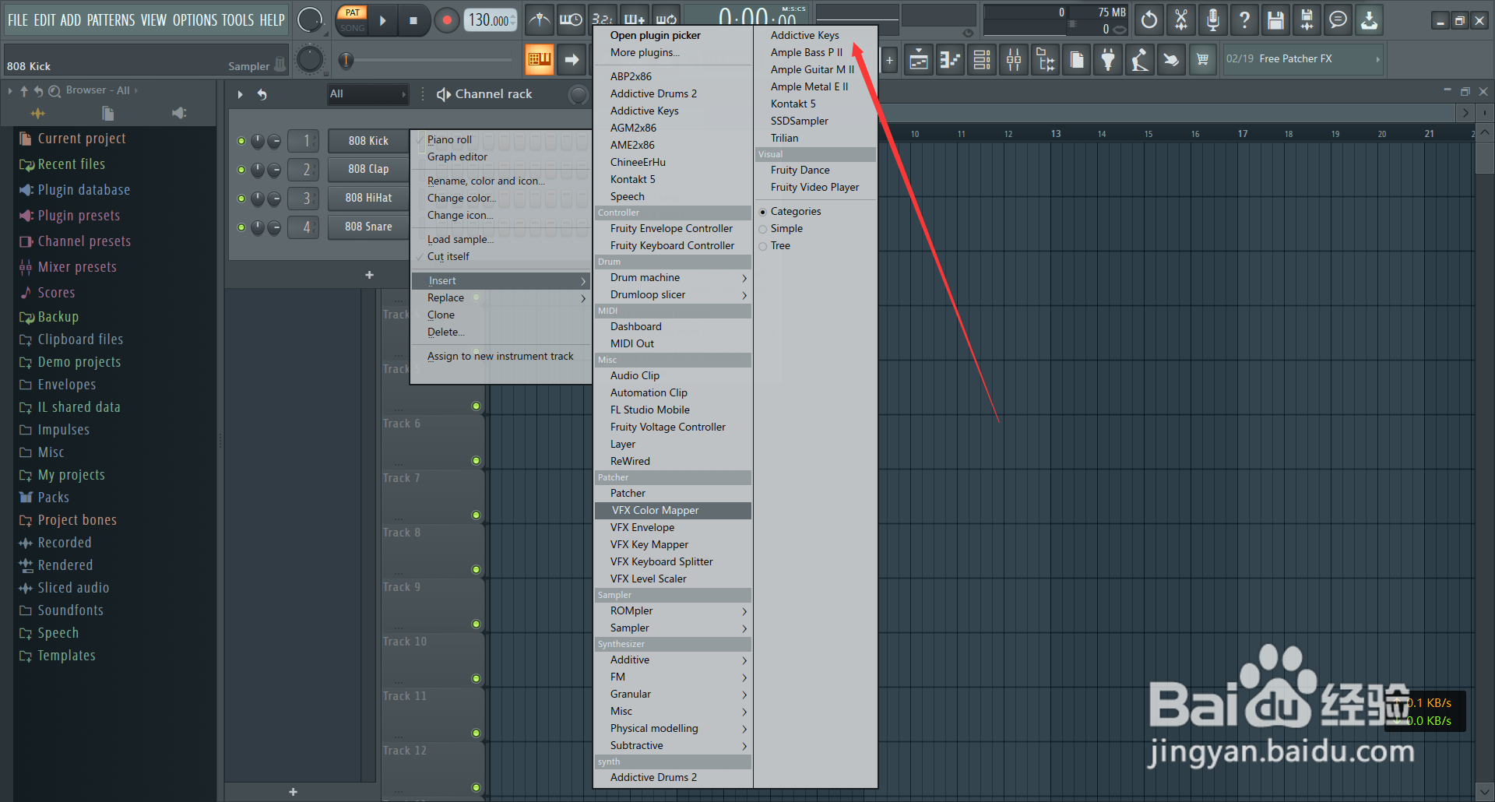The width and height of the screenshot is (1495, 802).
Task: Click the 808 Kick channel button
Action: (x=368, y=141)
